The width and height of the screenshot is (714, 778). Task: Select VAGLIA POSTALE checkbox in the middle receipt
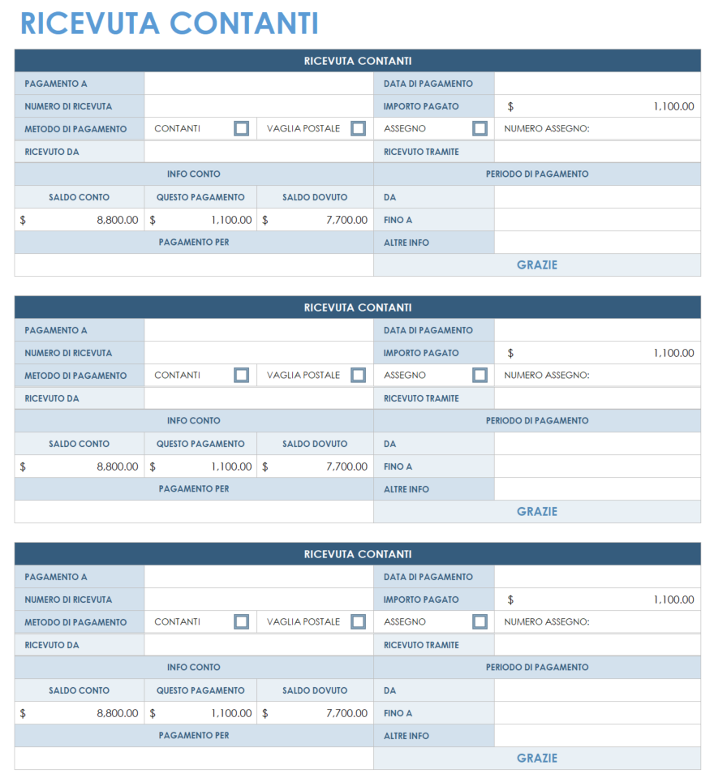(358, 375)
